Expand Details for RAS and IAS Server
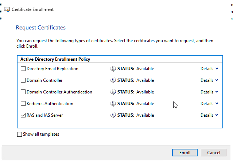This screenshot has height=164, width=233. 209,115
